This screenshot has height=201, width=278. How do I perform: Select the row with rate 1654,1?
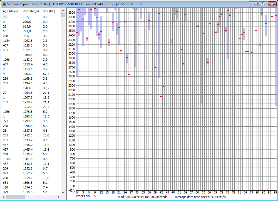click(x=31, y=178)
